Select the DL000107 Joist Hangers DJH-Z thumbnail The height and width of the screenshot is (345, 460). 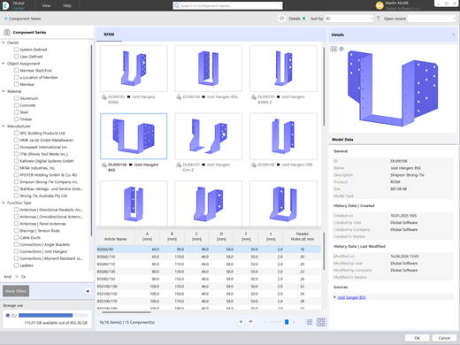click(x=209, y=136)
